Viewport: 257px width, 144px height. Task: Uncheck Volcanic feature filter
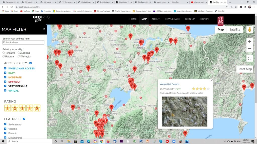pos(5,129)
